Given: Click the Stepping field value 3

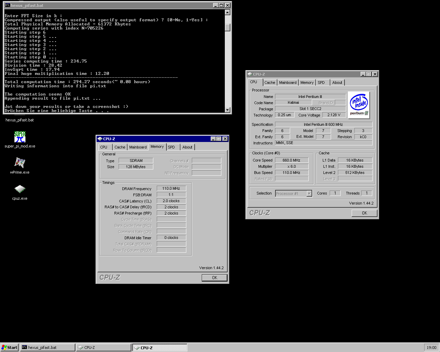Looking at the screenshot, I should point(363,131).
